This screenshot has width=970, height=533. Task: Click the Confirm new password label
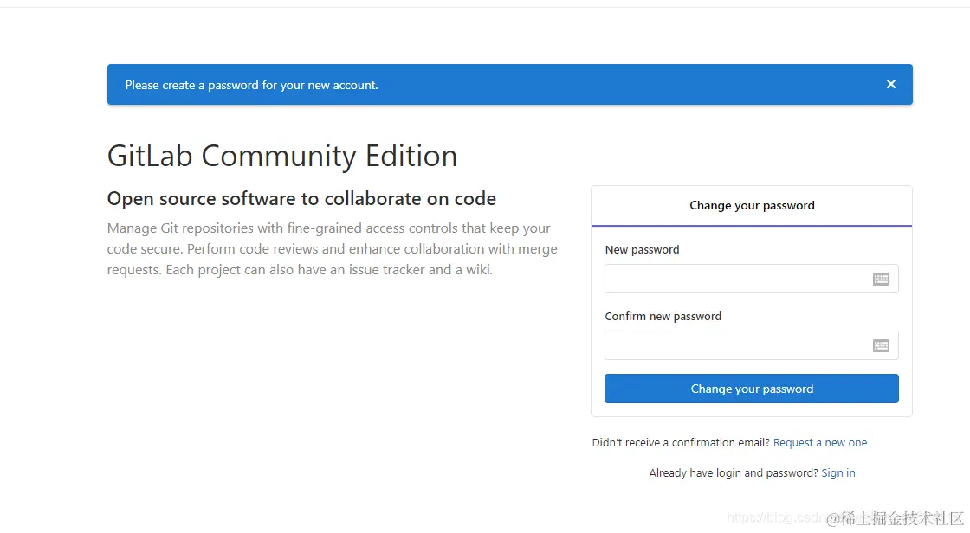pos(663,317)
